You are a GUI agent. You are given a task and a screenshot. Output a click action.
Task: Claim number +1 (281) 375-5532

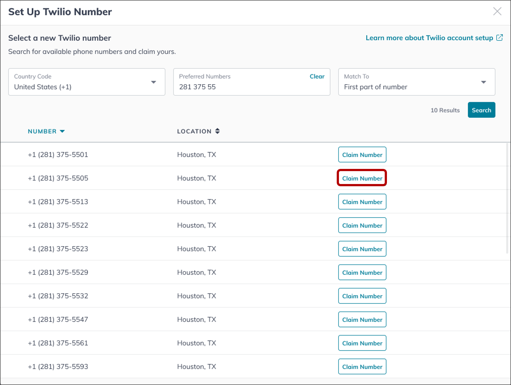[x=362, y=296]
